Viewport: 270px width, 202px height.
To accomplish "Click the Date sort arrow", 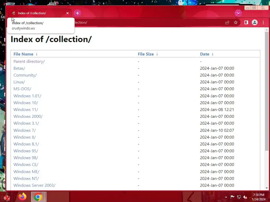I will (213, 54).
